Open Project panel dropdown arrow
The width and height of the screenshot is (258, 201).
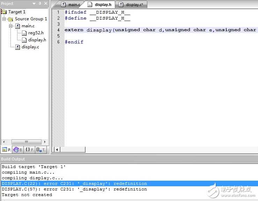pyautogui.click(x=34, y=4)
